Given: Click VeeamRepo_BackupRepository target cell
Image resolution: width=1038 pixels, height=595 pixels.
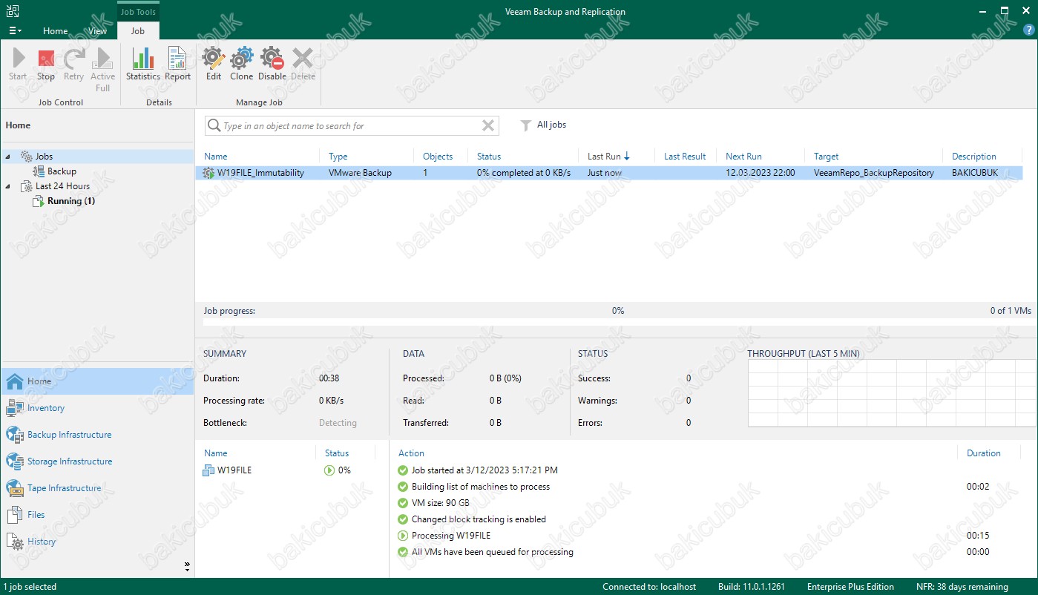Looking at the screenshot, I should point(873,173).
